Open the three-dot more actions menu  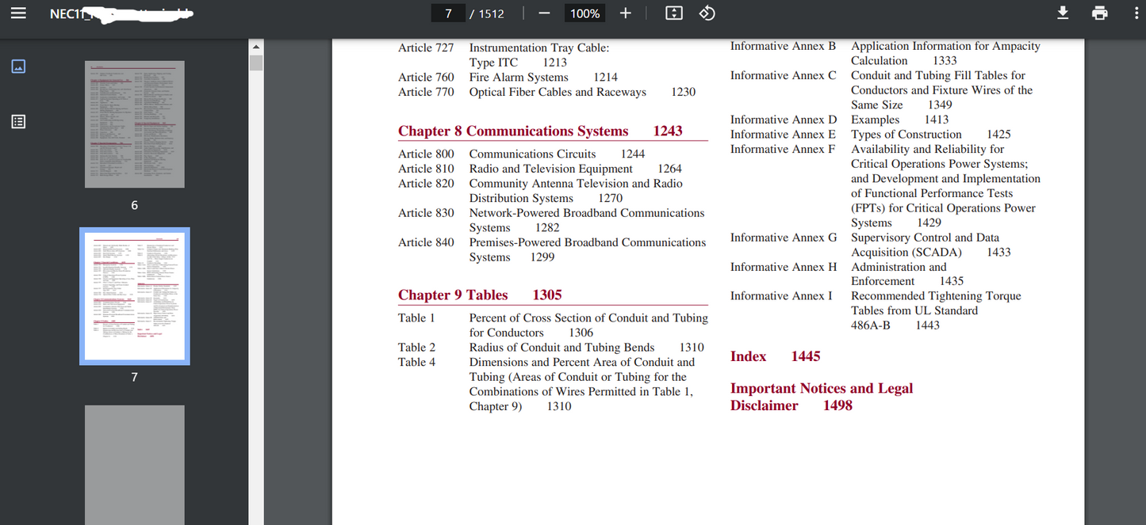(1135, 13)
